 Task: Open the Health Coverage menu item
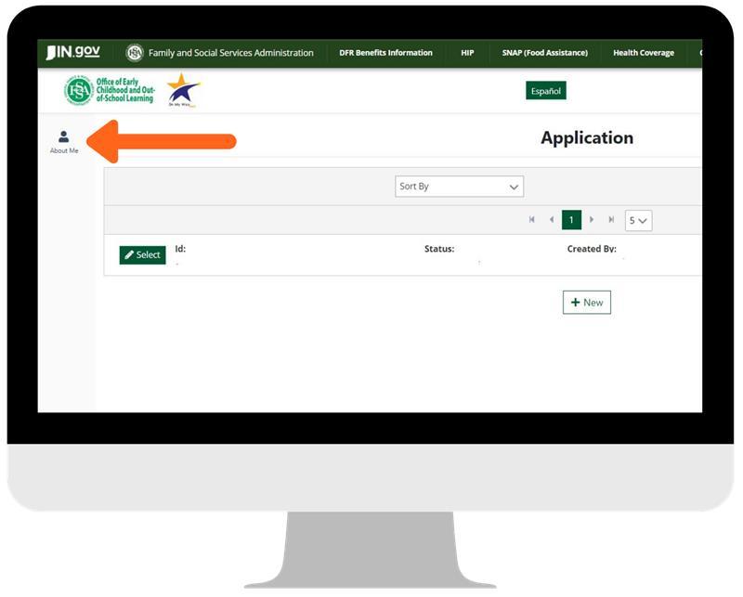pos(643,53)
